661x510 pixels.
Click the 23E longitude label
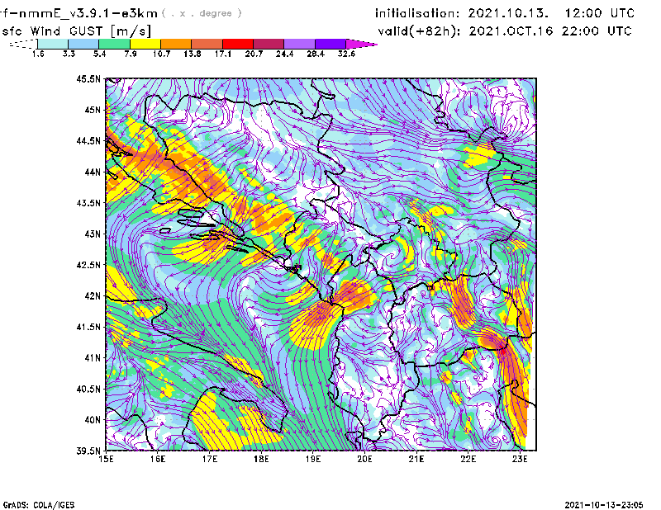520,459
